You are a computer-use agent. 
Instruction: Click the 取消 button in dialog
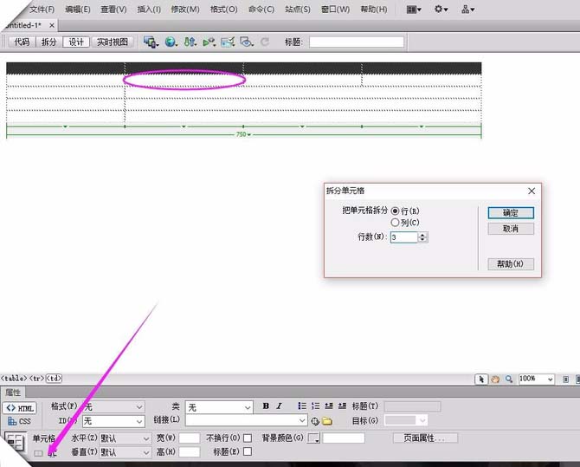pos(511,229)
